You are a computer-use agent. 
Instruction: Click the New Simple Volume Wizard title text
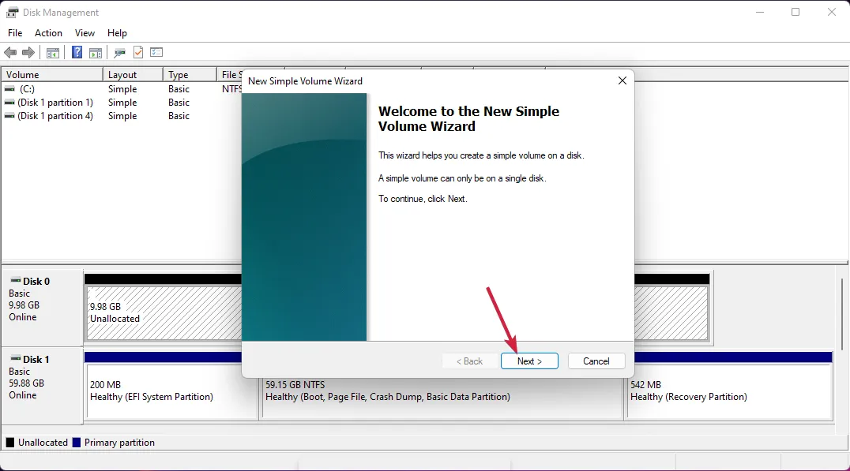click(305, 80)
